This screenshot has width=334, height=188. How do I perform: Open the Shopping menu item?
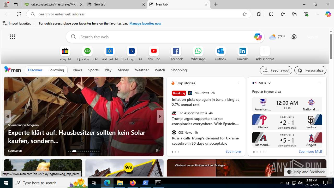[179, 70]
